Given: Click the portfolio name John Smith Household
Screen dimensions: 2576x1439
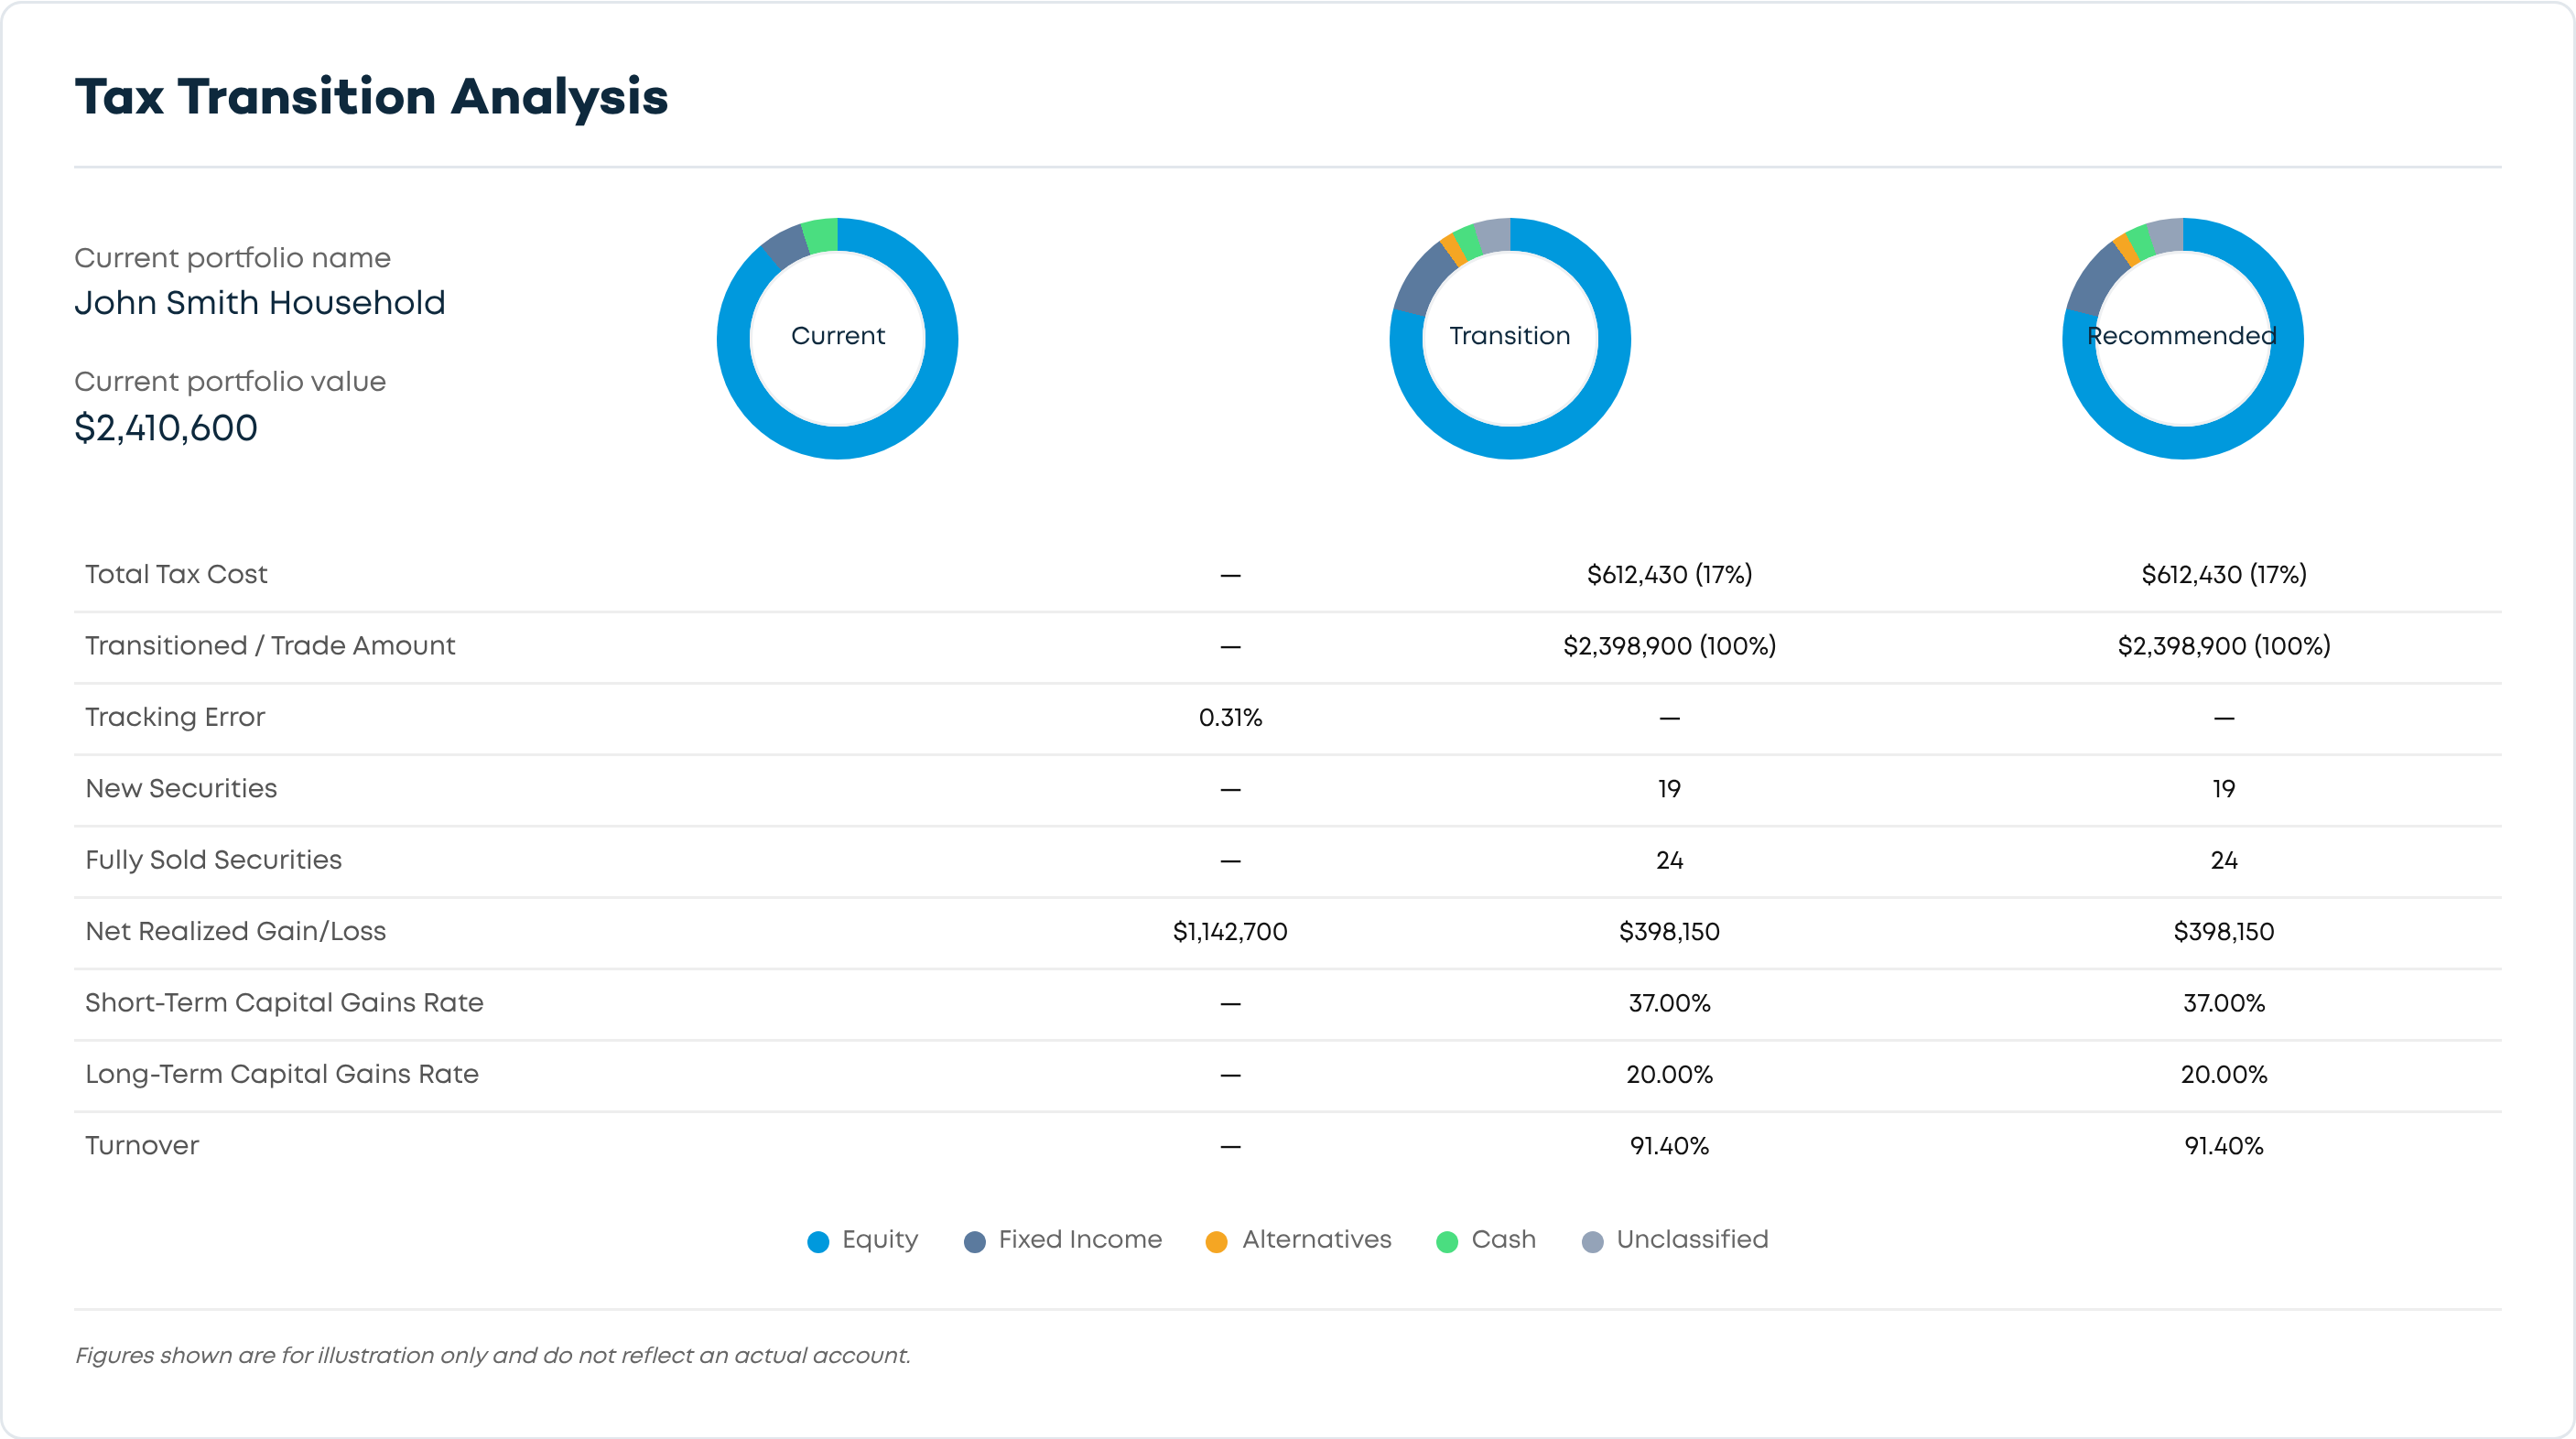Looking at the screenshot, I should click(260, 302).
